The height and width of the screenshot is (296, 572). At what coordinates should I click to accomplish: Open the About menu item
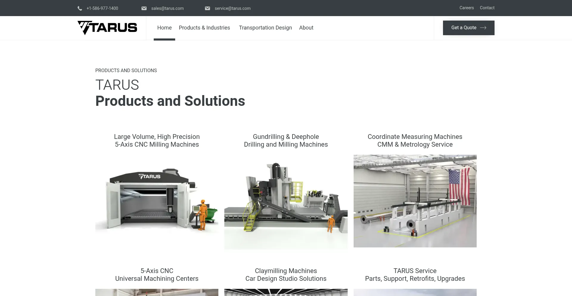click(x=306, y=28)
